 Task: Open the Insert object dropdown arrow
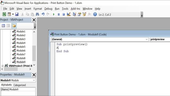pyautogui.click(x=13, y=14)
